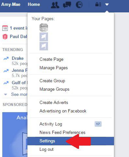Select Create Adverts
Viewport: 129px width, 157px height.
click(54, 102)
